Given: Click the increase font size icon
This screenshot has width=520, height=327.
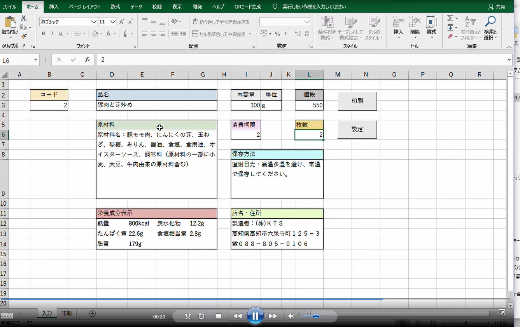Looking at the screenshot, I should [122, 22].
